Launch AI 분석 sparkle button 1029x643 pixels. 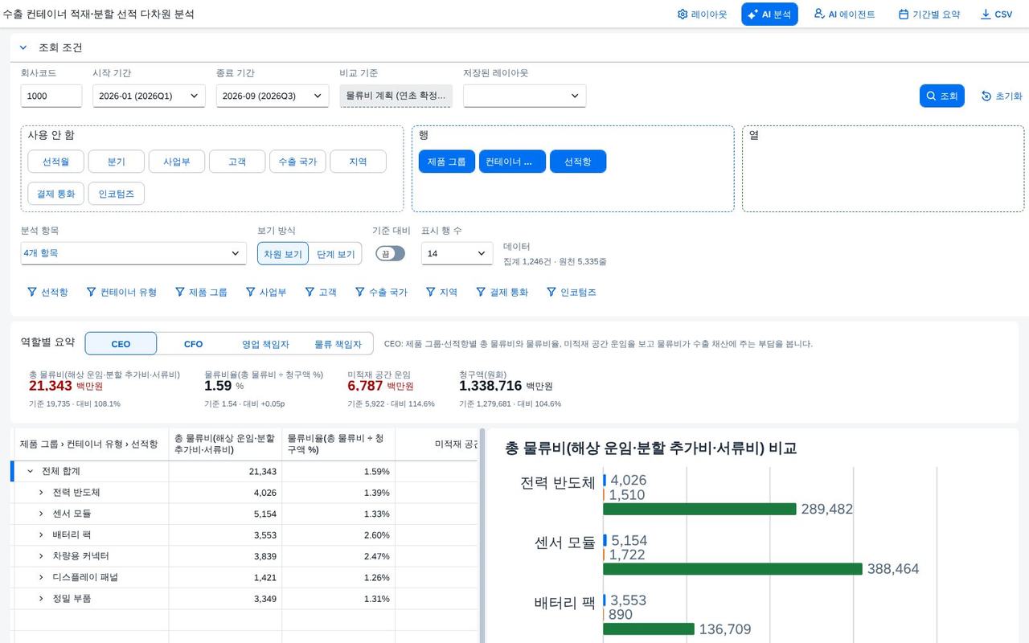tap(769, 14)
